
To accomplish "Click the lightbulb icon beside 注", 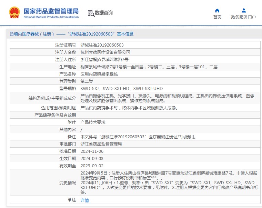I will click(x=70, y=200).
